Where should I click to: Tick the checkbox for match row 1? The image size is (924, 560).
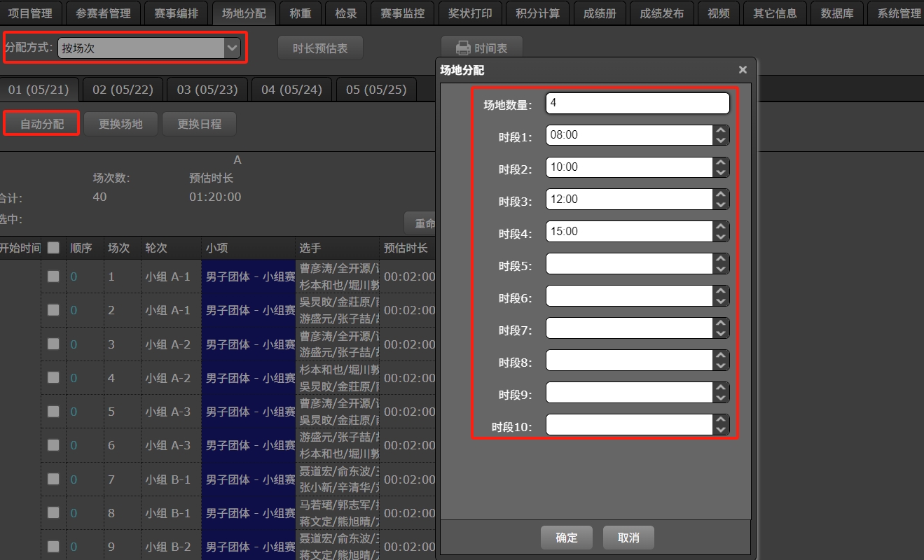point(53,276)
